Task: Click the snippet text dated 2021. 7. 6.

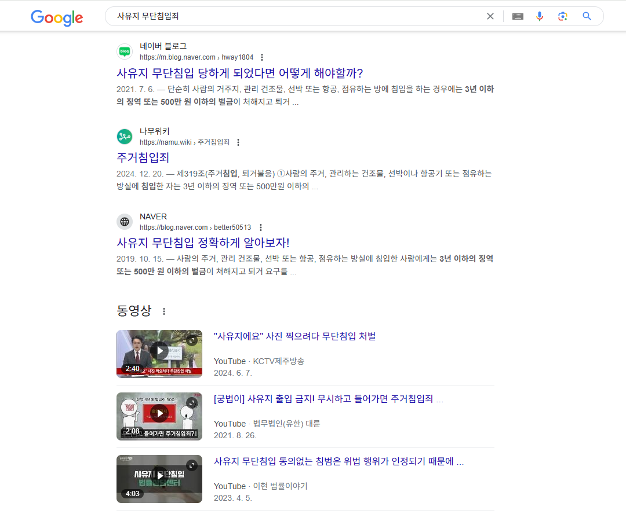Action: coord(305,96)
